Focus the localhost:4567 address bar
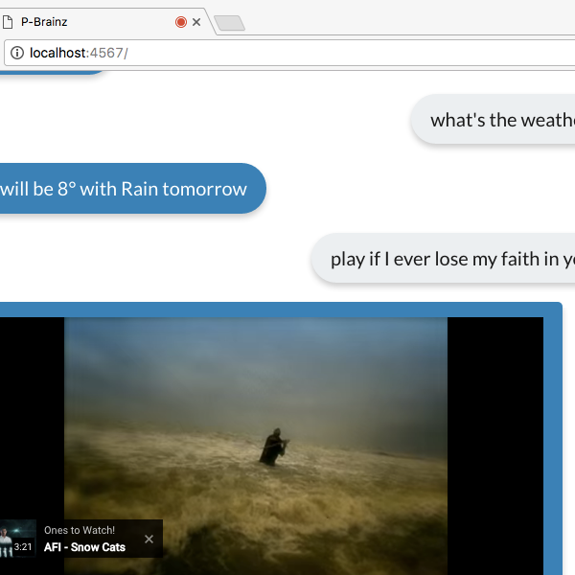The image size is (575, 575). tap(287, 53)
